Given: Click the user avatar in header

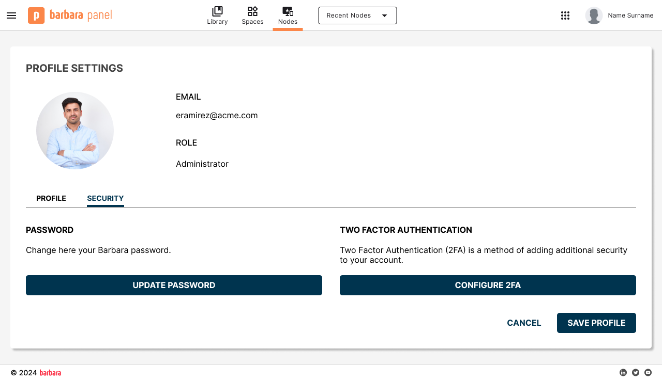Looking at the screenshot, I should [594, 15].
